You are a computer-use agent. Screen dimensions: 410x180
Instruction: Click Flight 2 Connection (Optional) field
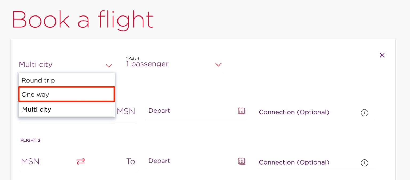tap(294, 162)
